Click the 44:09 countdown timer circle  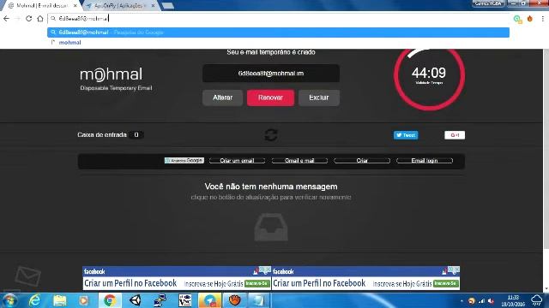click(x=429, y=75)
